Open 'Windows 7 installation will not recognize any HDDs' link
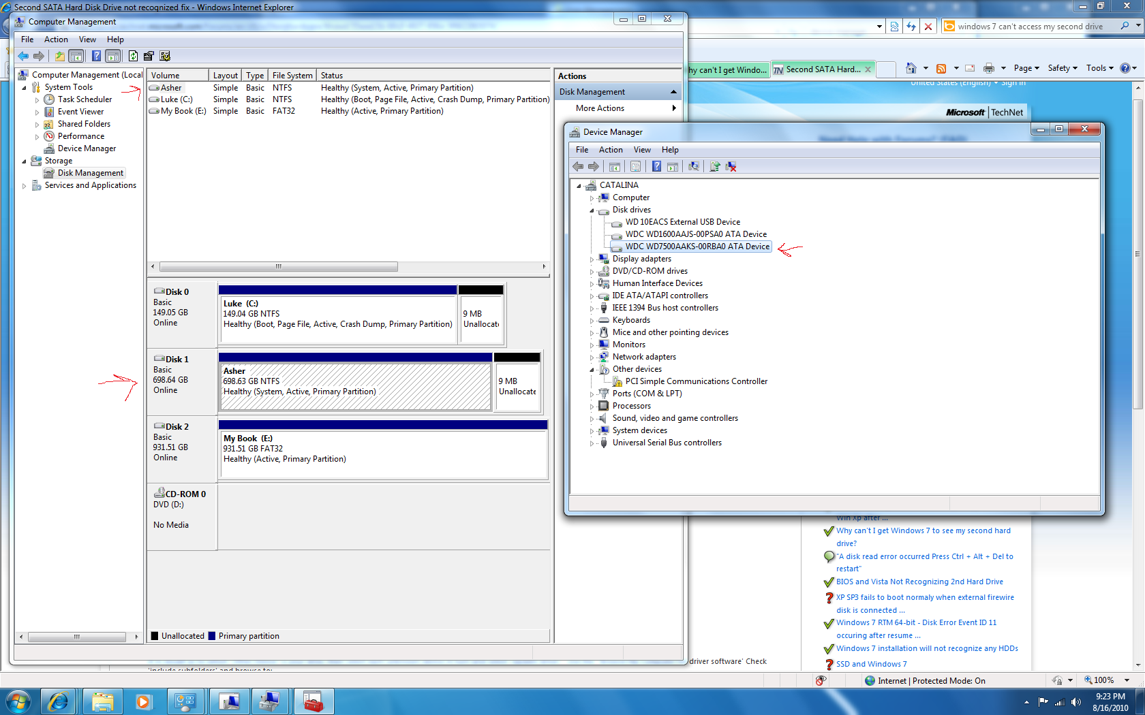 click(x=927, y=648)
